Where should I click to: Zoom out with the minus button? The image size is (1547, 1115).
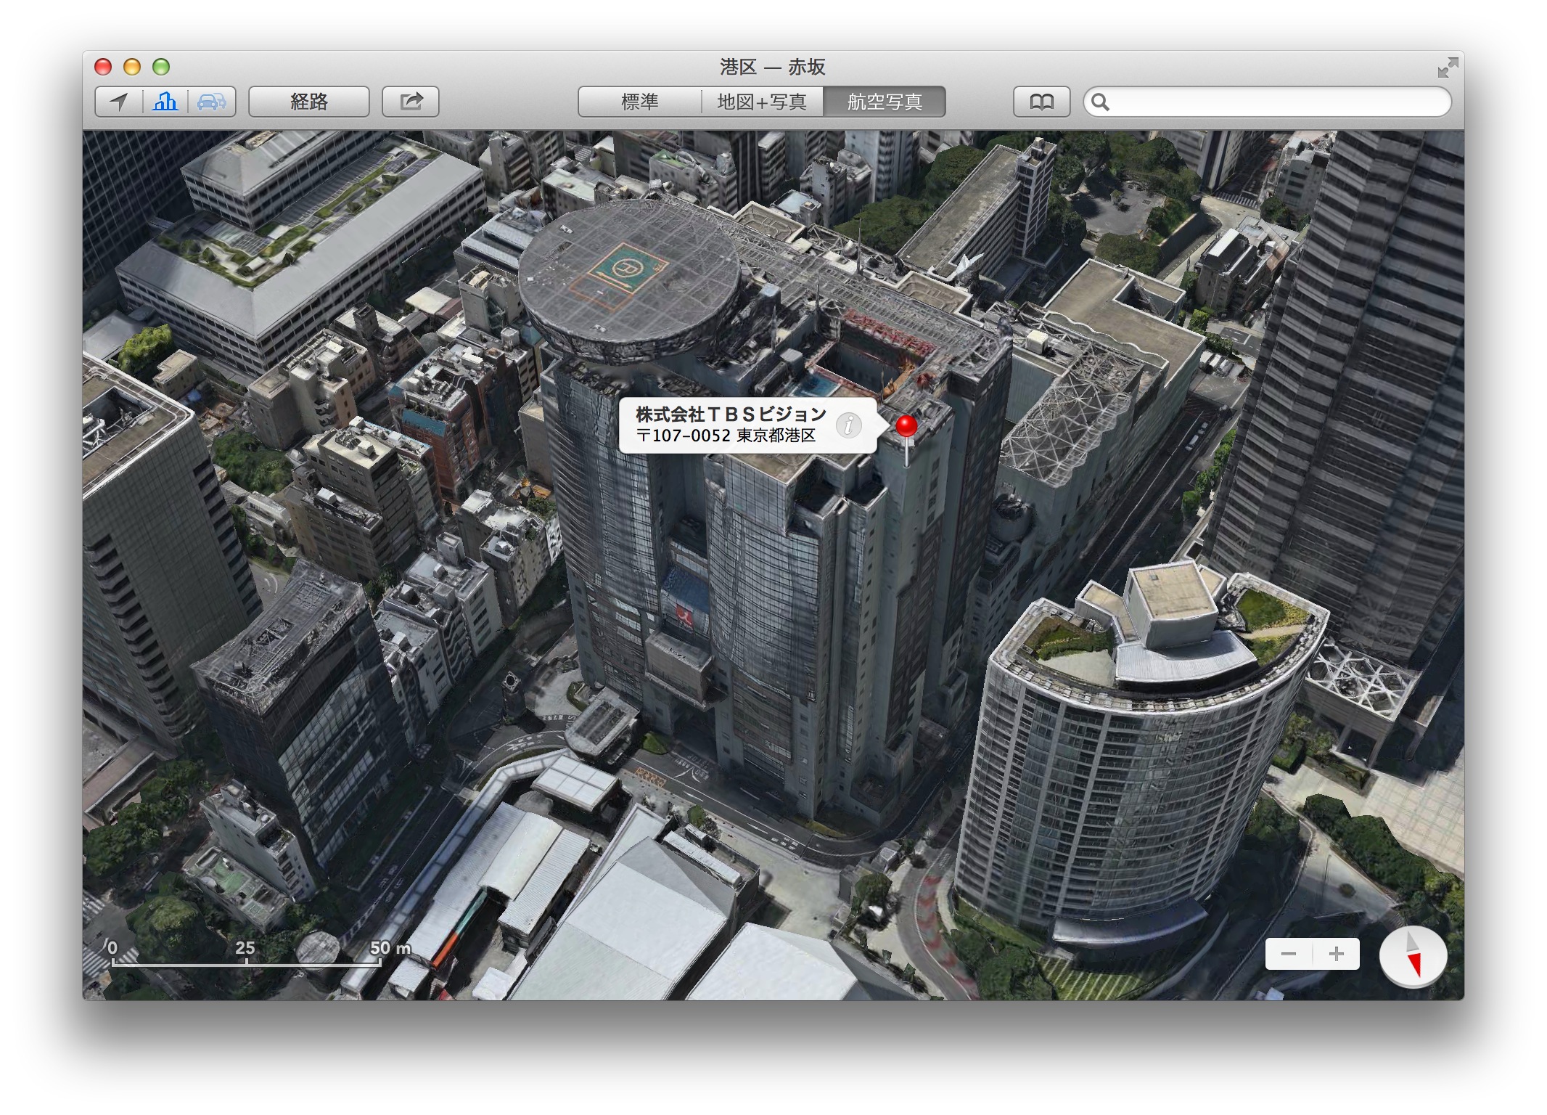(x=1289, y=954)
